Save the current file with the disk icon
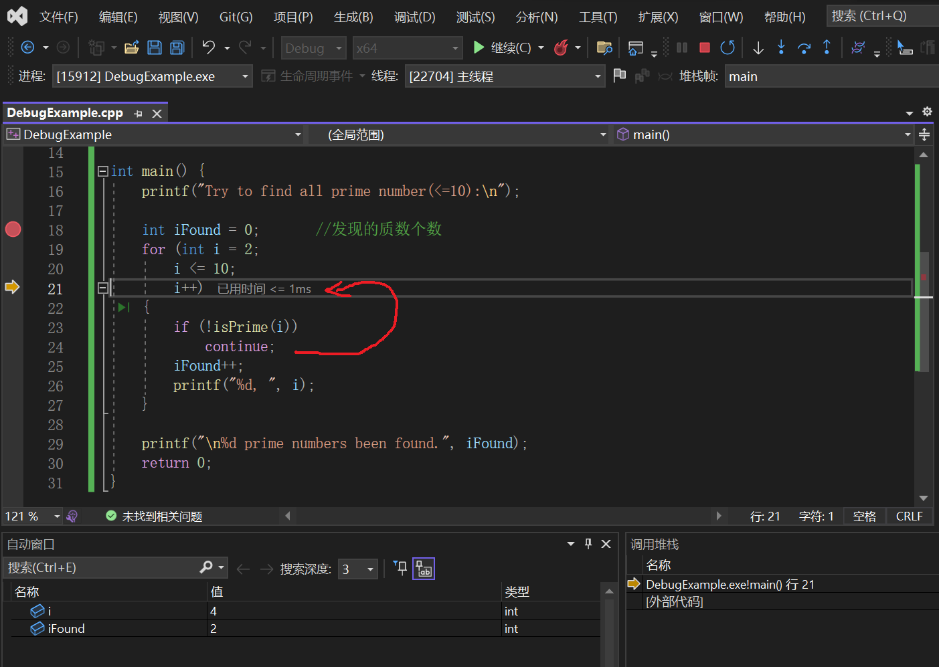Image resolution: width=939 pixels, height=667 pixels. pos(155,47)
